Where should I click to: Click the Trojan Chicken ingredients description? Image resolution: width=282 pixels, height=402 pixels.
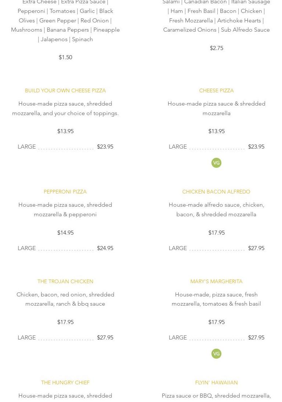coord(65,299)
